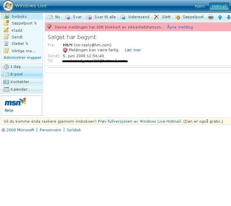The height and width of the screenshot is (206, 231).
Task: Click the Søppelpost junk icon in toolbar
Action: coord(177,17)
